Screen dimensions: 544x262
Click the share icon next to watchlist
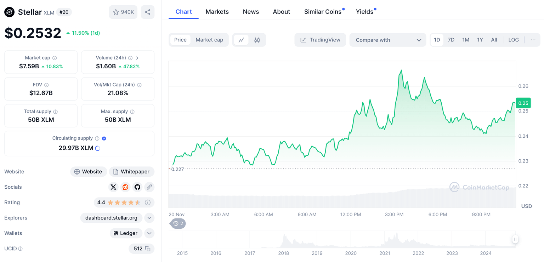148,12
